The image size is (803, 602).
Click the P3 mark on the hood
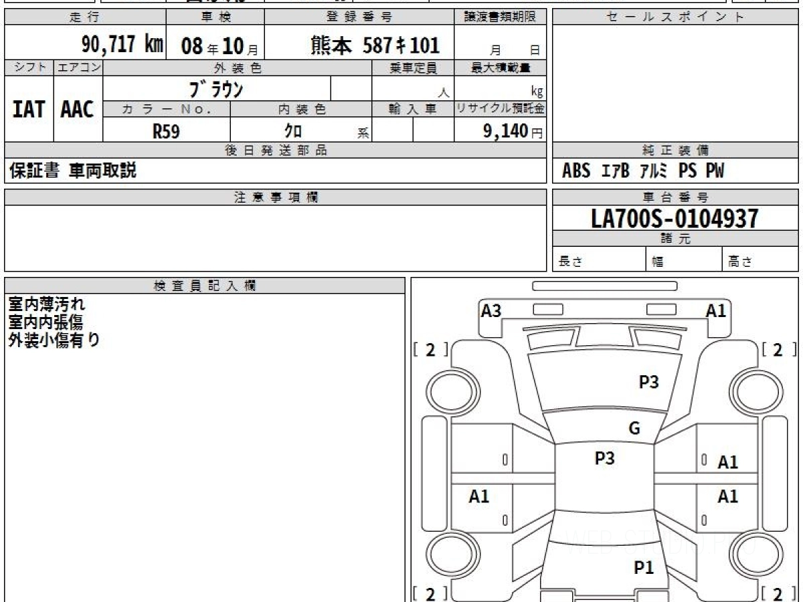click(x=648, y=382)
